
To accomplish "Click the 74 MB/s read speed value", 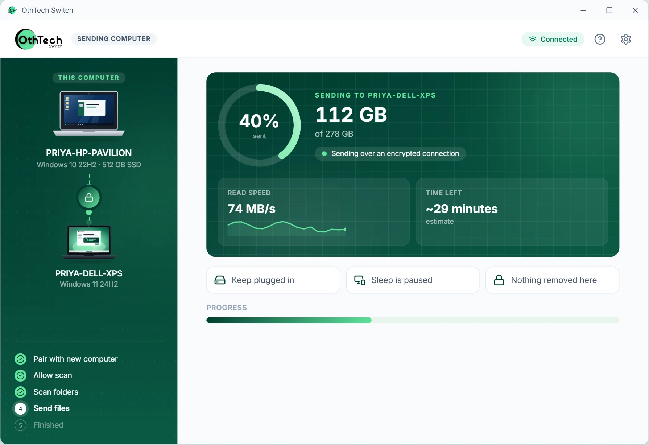I will [252, 209].
